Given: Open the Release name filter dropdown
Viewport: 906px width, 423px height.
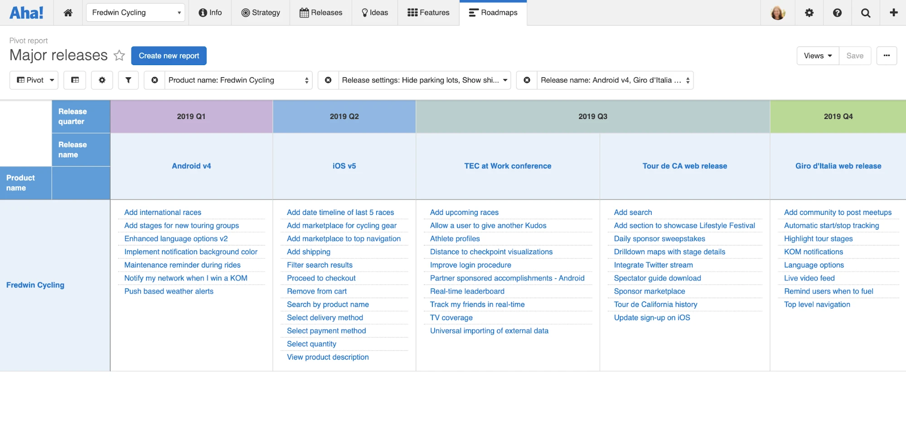Looking at the screenshot, I should 615,80.
